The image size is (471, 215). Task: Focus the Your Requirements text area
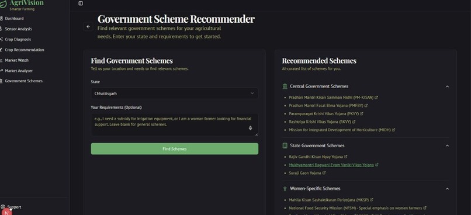[x=175, y=124]
